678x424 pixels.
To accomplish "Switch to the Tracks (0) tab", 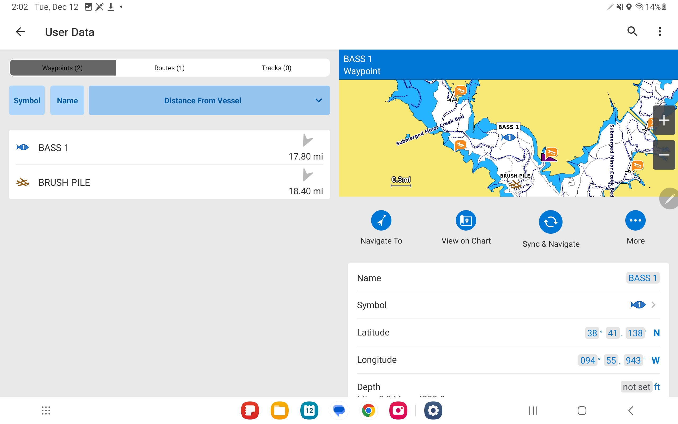I will click(276, 68).
